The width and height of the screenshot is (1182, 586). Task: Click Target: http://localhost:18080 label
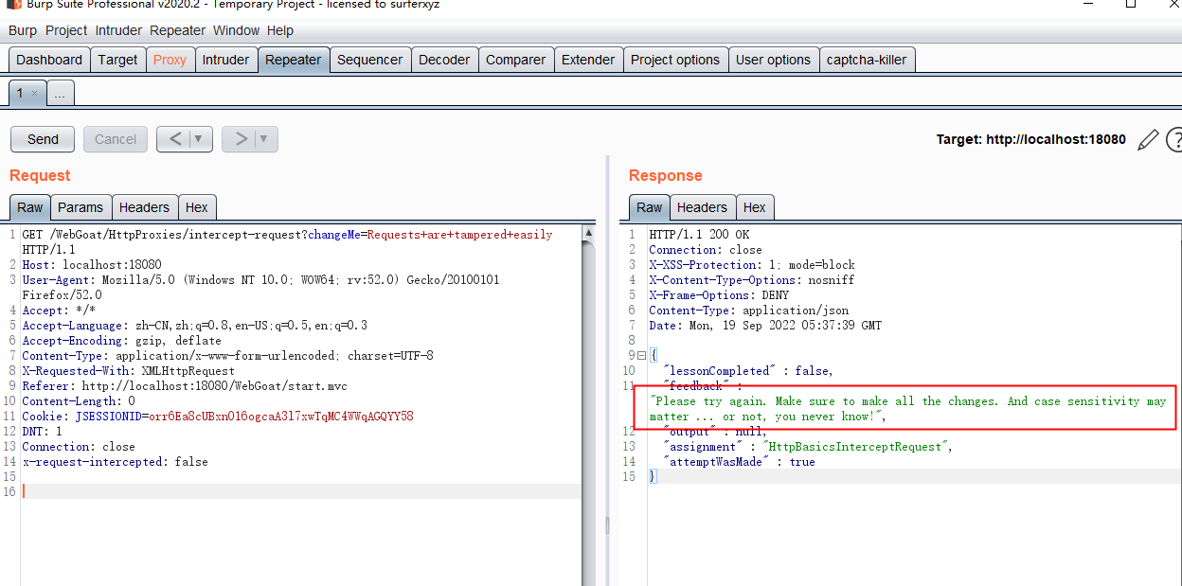(x=1031, y=139)
